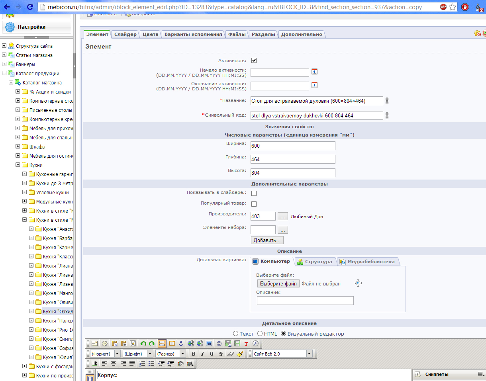The width and height of the screenshot is (486, 381).
Task: Insert horizontal rule with HR icon
Action: 95,363
